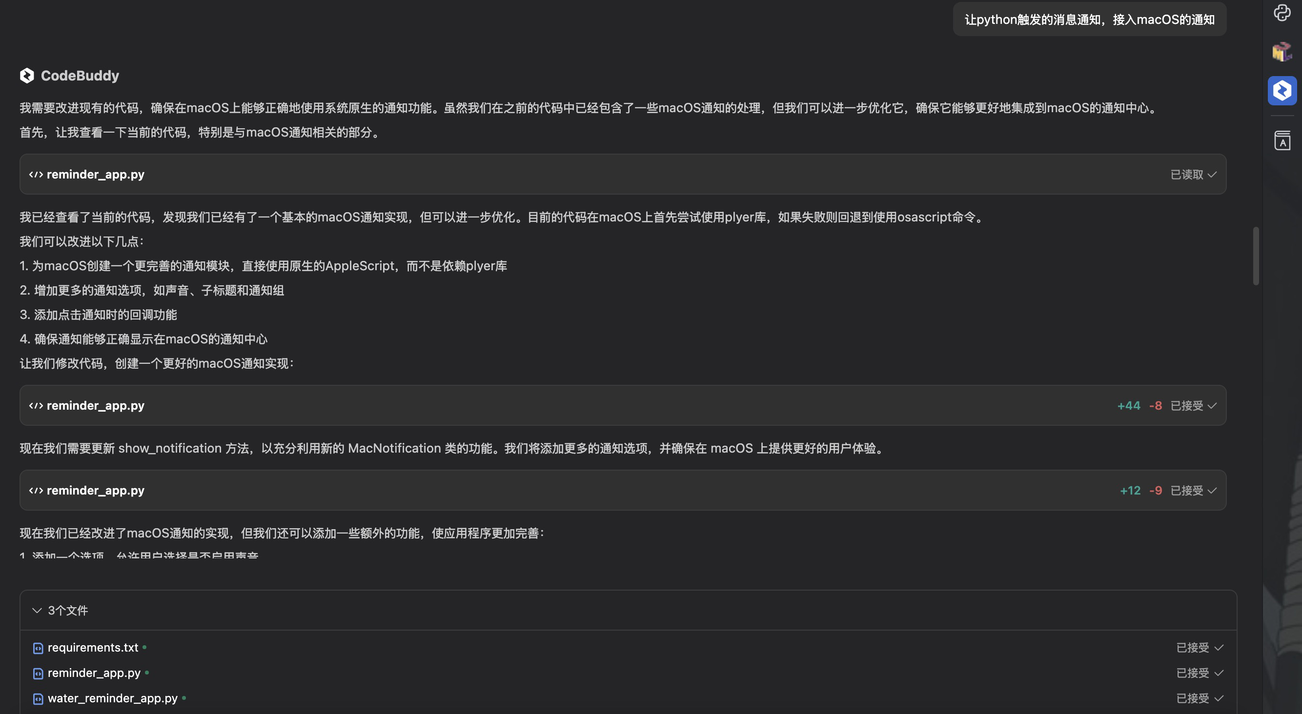This screenshot has width=1302, height=714.
Task: Open requirements.txt from the files list
Action: (x=93, y=648)
